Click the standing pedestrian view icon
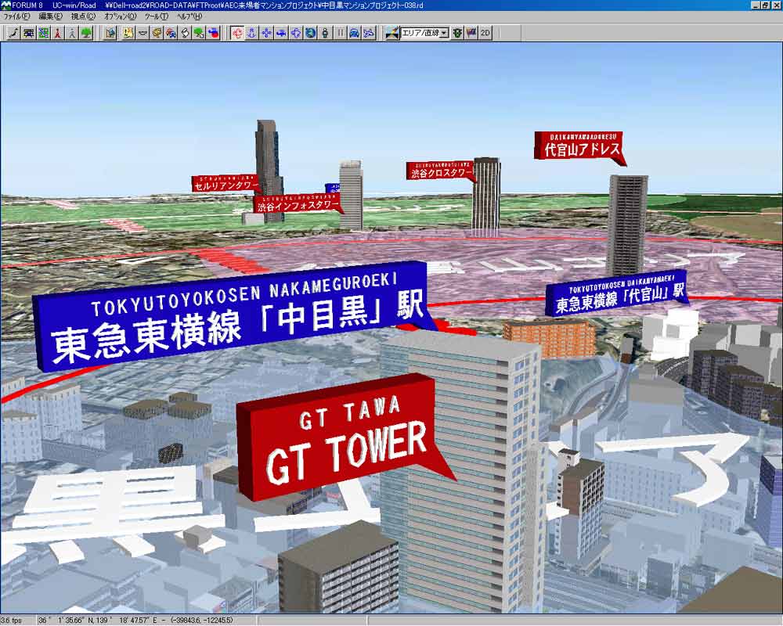783x626 pixels. (325, 34)
